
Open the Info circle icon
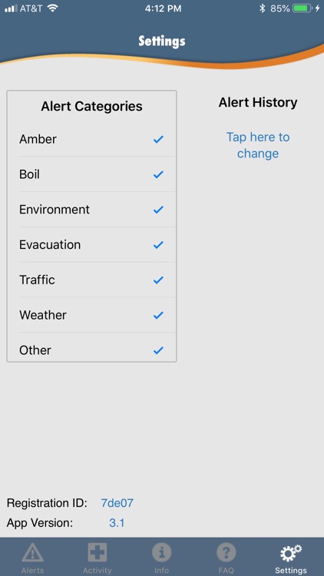(x=162, y=552)
